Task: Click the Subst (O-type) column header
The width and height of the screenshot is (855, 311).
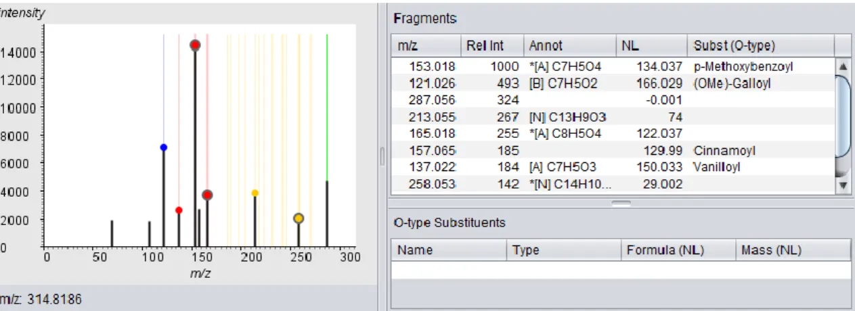Action: pyautogui.click(x=760, y=46)
